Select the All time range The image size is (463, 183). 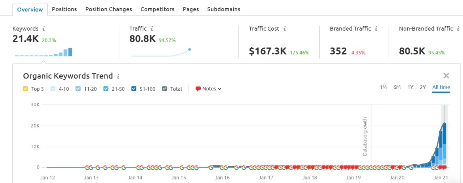(441, 87)
